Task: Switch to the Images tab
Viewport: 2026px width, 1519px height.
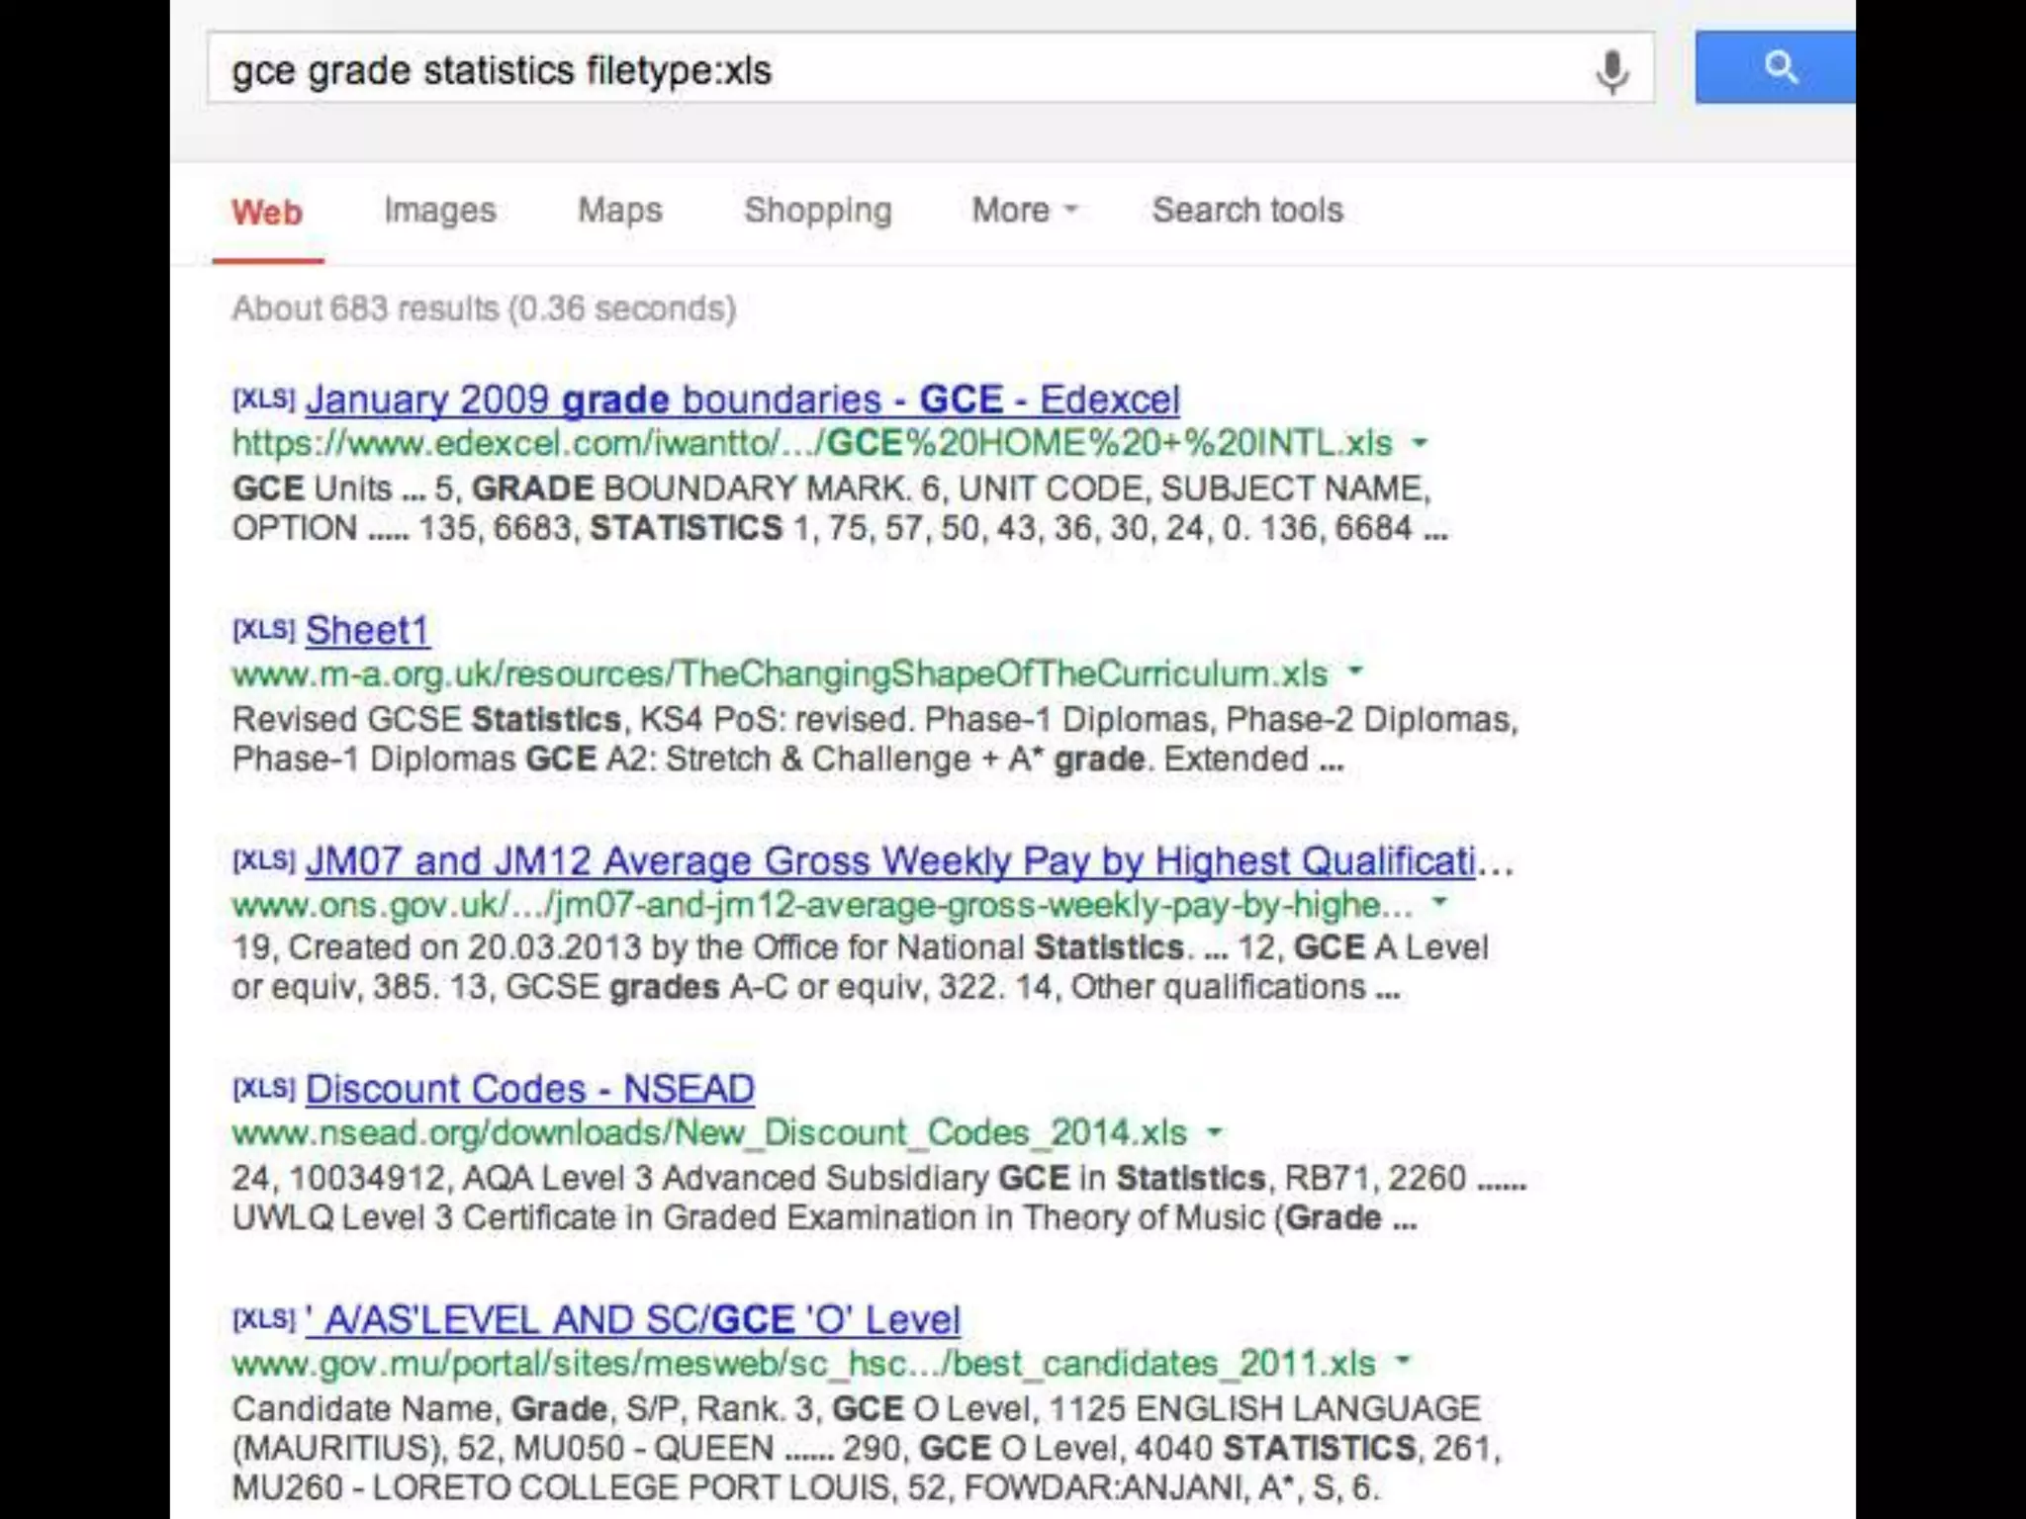Action: [x=439, y=211]
